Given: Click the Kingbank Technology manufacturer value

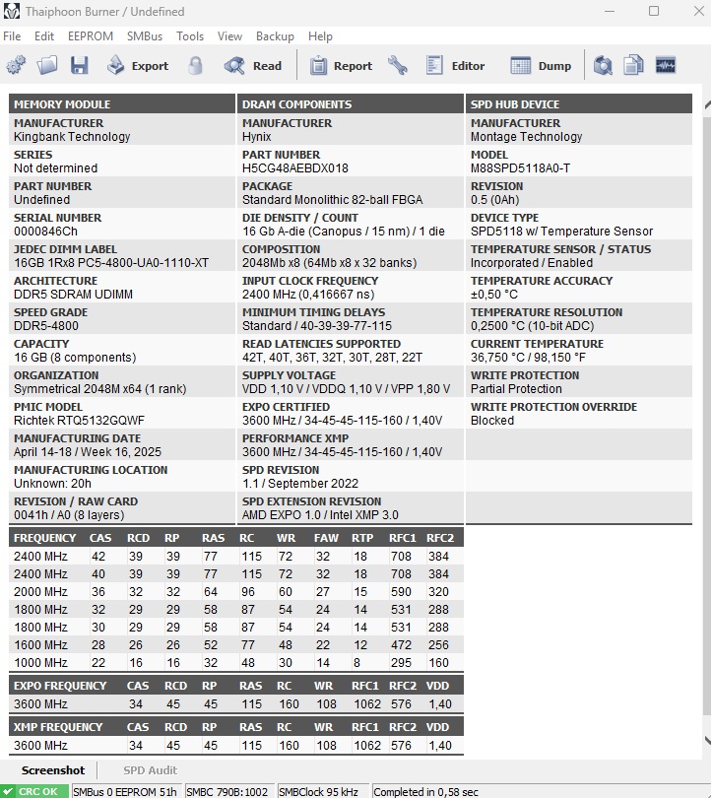Looking at the screenshot, I should [72, 137].
